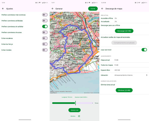This screenshot has width=149, height=121.
Task: Click 'Accesible offline' row text
Action: (107, 18)
